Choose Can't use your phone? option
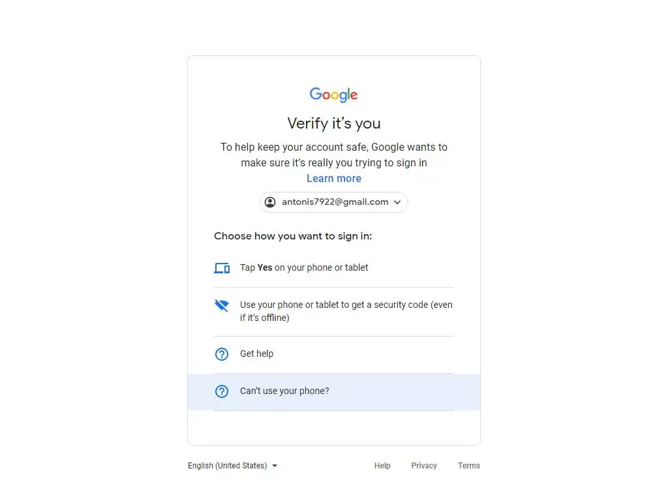The width and height of the screenshot is (668, 501). [x=333, y=392]
